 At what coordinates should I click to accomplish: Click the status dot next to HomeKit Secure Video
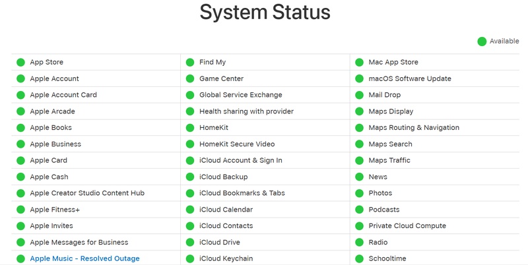coord(190,144)
